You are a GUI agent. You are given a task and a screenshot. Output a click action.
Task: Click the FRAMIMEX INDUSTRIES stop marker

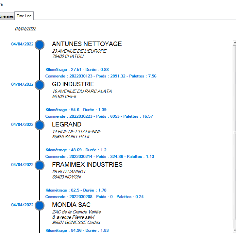pos(40,165)
